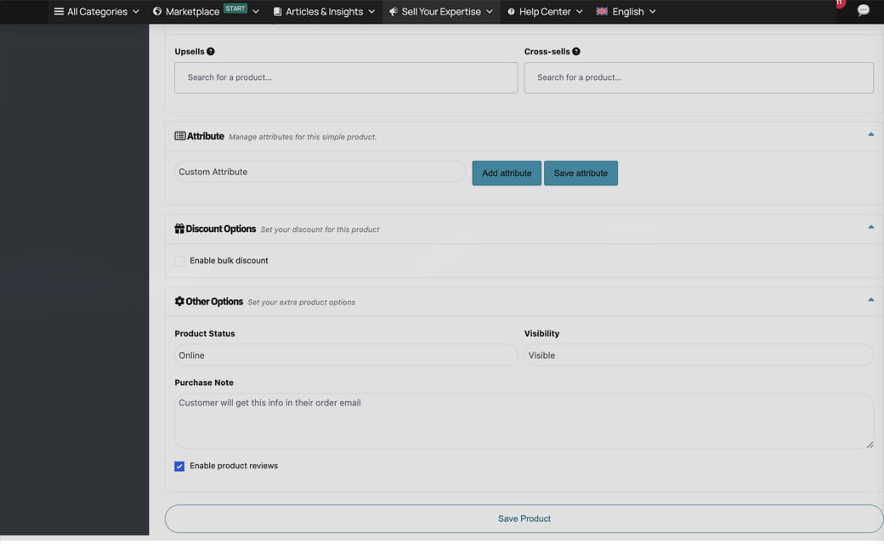The width and height of the screenshot is (884, 544).
Task: Click the Add attribute button
Action: click(x=506, y=173)
